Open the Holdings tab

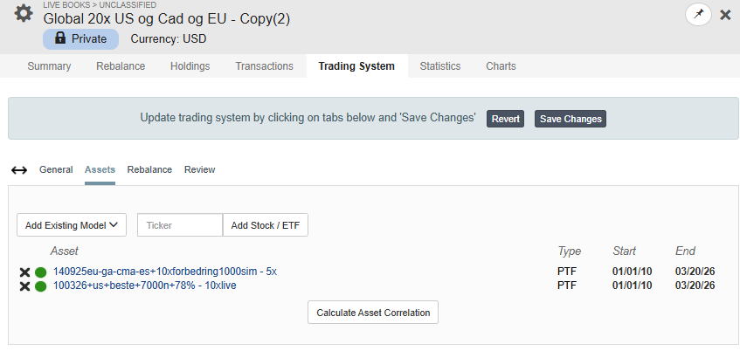190,66
